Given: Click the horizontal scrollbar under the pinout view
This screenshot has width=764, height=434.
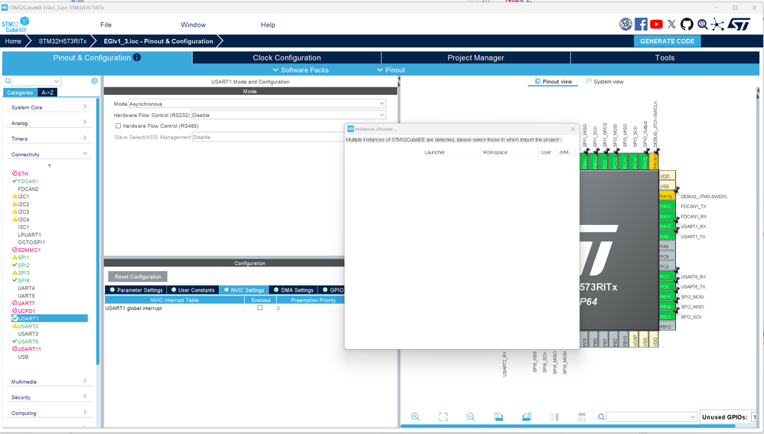Looking at the screenshot, I should pyautogui.click(x=567, y=426).
